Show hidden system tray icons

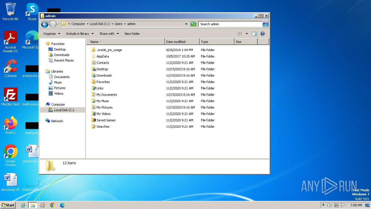tap(323, 205)
